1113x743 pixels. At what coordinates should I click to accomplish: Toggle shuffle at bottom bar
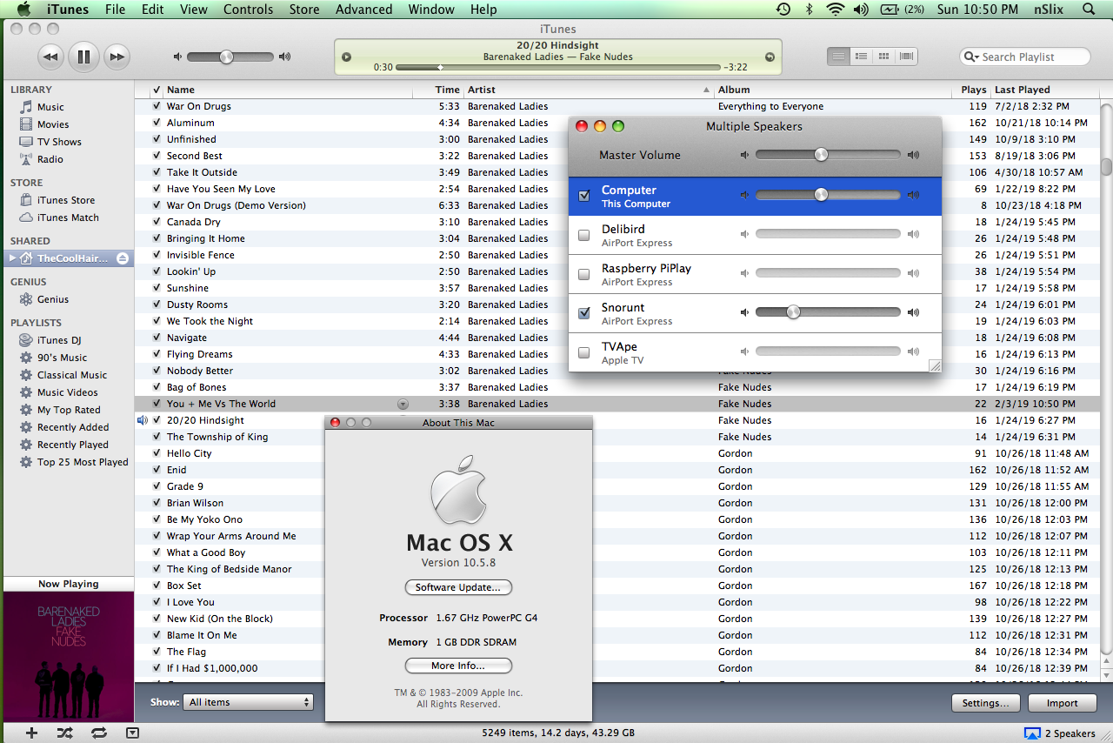[64, 733]
